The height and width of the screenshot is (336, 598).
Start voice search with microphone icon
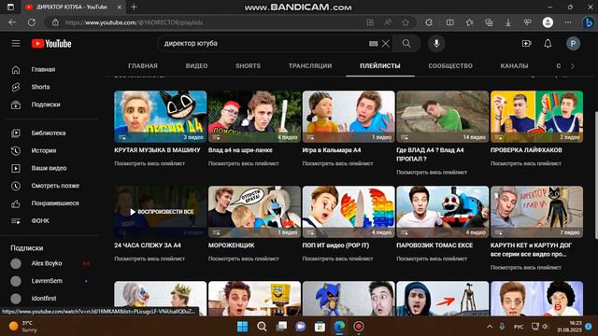[436, 44]
